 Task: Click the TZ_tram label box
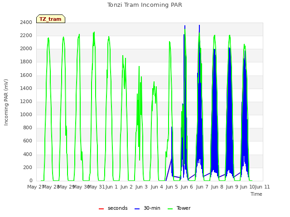pos(51,19)
